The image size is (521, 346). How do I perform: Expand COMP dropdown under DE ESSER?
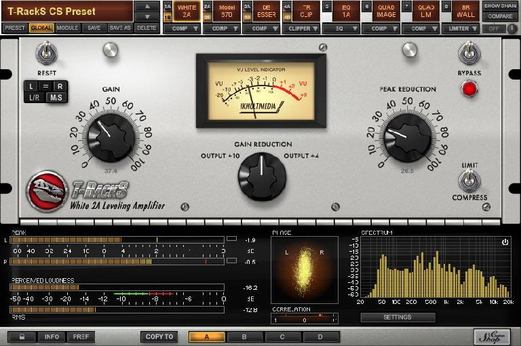(261, 28)
